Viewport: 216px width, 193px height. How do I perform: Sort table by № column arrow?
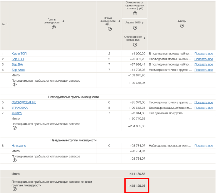click(x=7, y=24)
